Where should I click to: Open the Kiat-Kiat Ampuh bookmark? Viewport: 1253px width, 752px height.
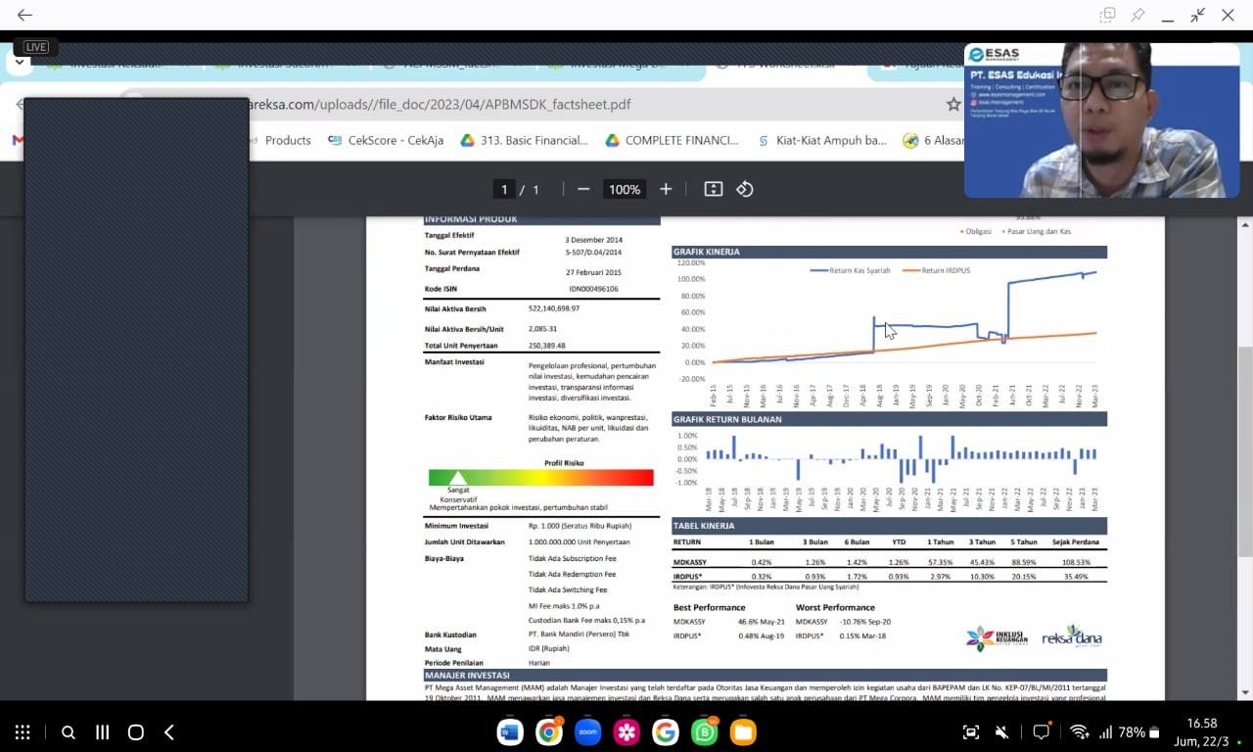coord(822,140)
